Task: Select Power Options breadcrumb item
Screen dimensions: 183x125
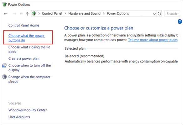Action: pyautogui.click(x=118, y=13)
